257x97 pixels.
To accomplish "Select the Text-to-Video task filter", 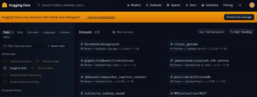I will [42, 68].
